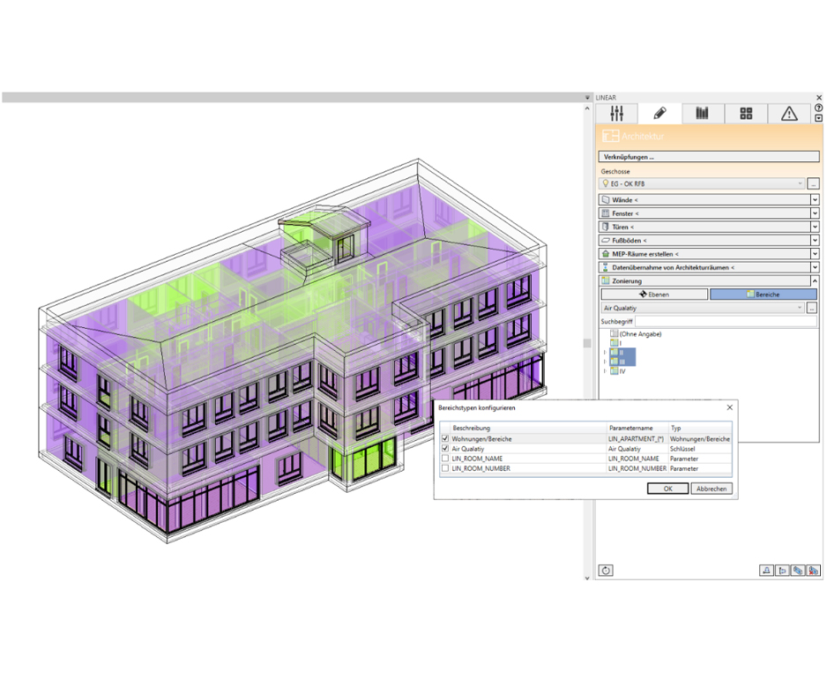Click the refresh icon at panel bottom
The image size is (827, 679).
click(x=606, y=571)
